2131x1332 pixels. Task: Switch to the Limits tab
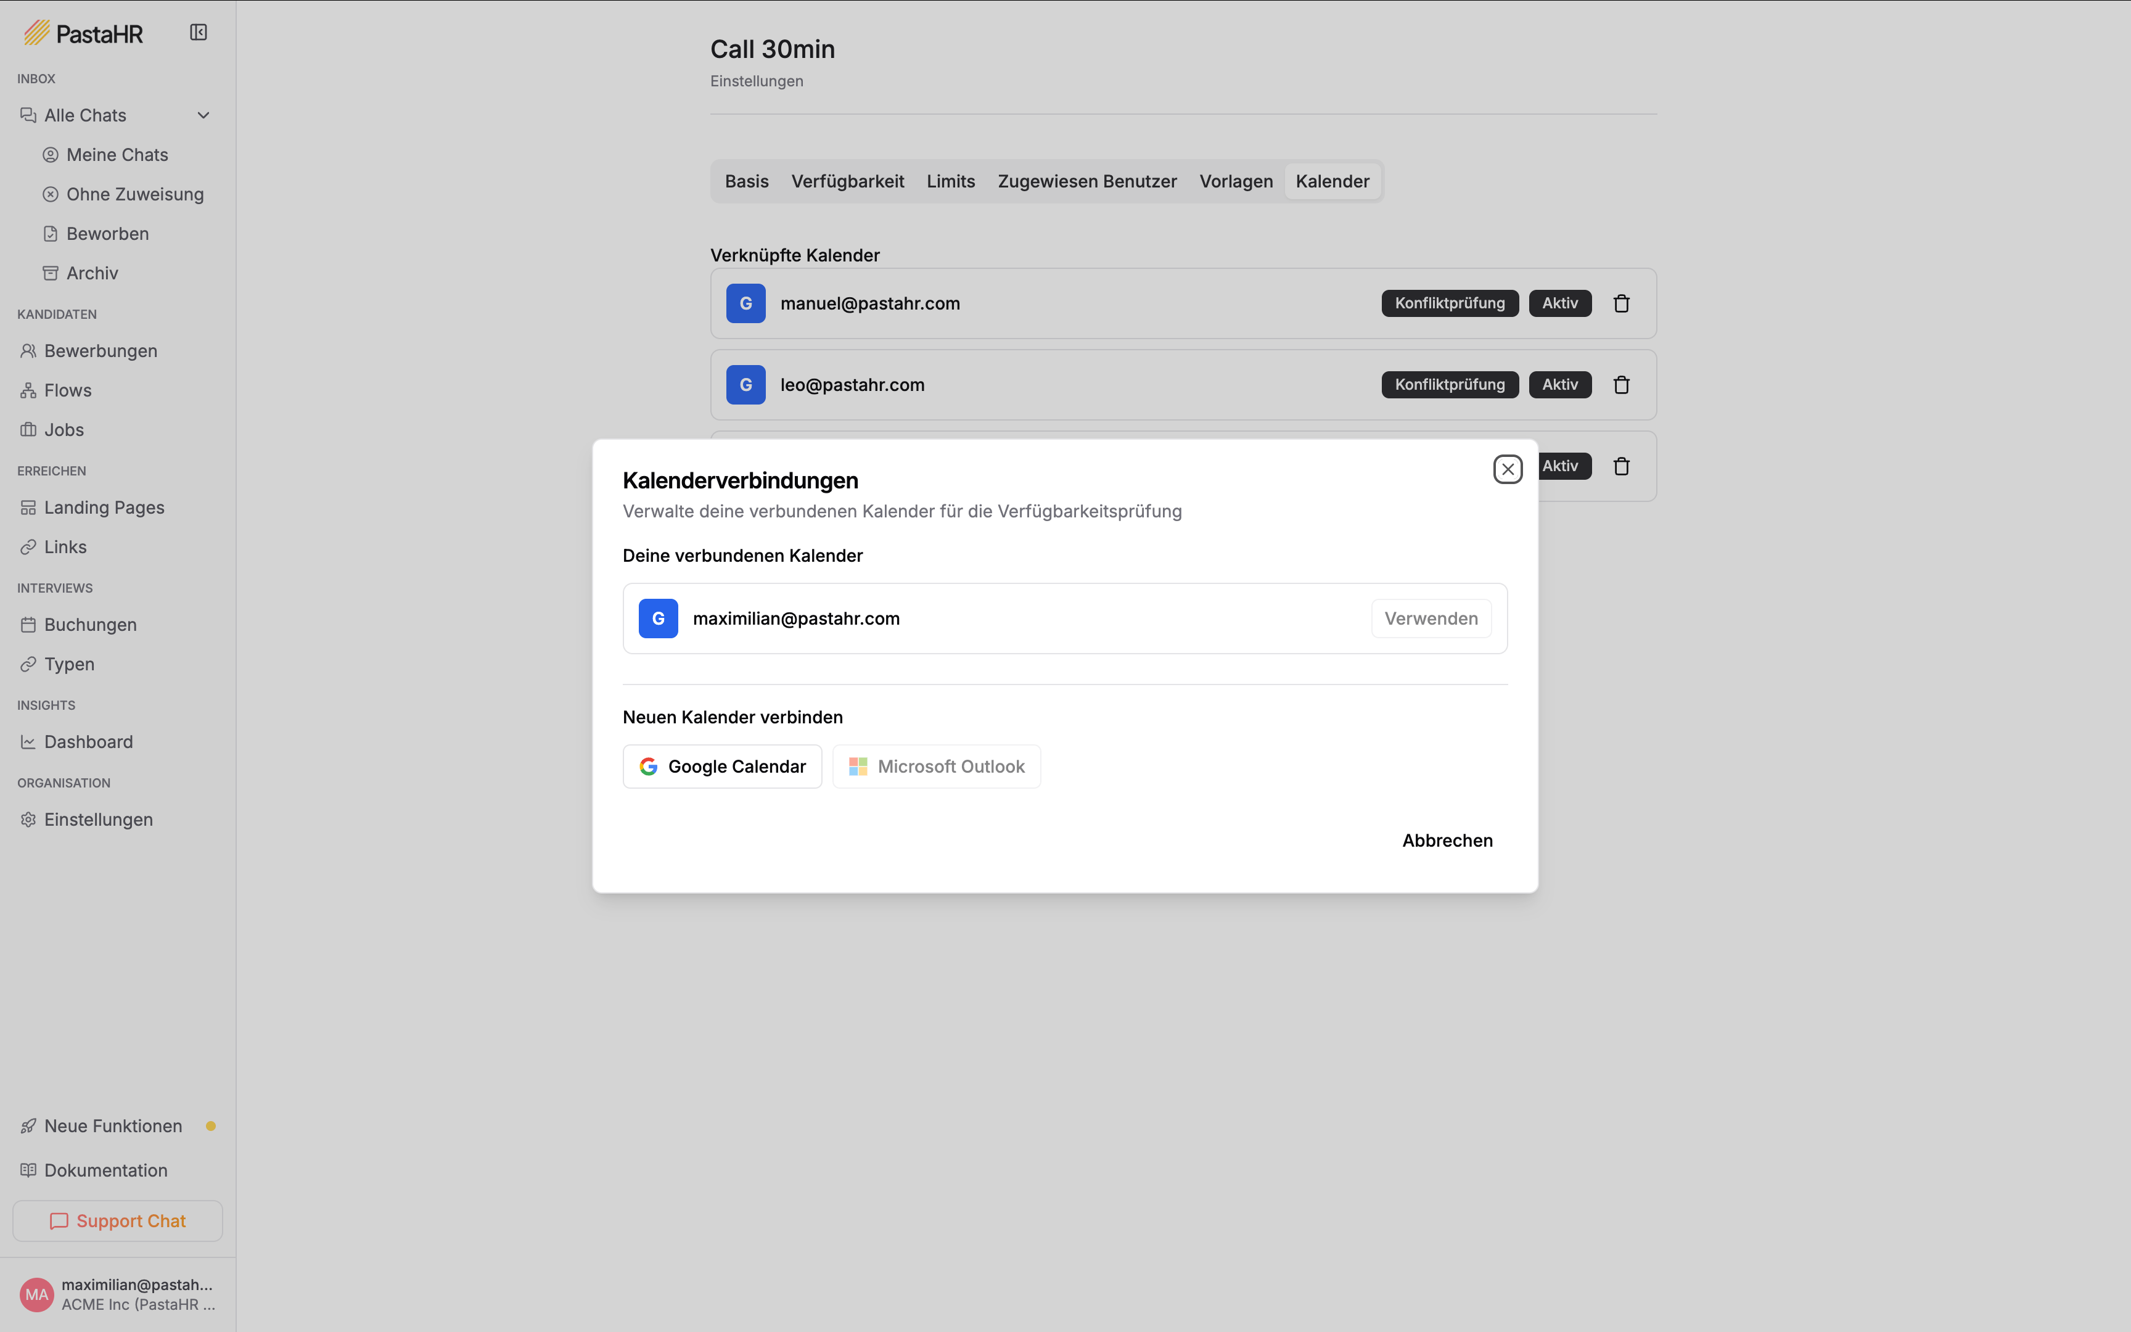pyautogui.click(x=951, y=181)
